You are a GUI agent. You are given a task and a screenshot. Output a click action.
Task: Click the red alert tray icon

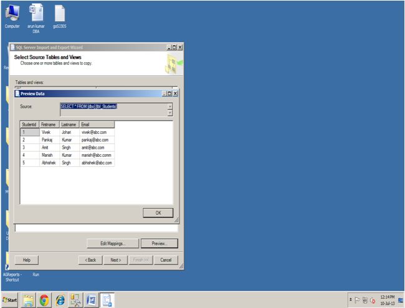[x=373, y=301]
